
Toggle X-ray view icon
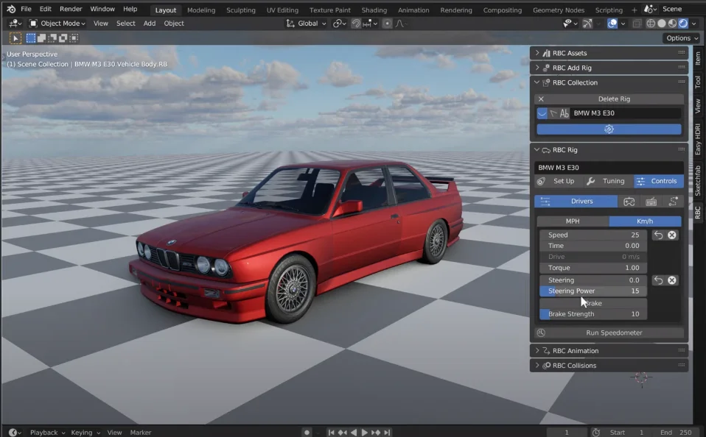point(637,24)
